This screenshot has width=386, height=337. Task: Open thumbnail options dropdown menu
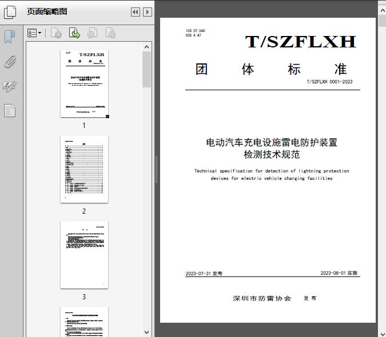coord(34,33)
